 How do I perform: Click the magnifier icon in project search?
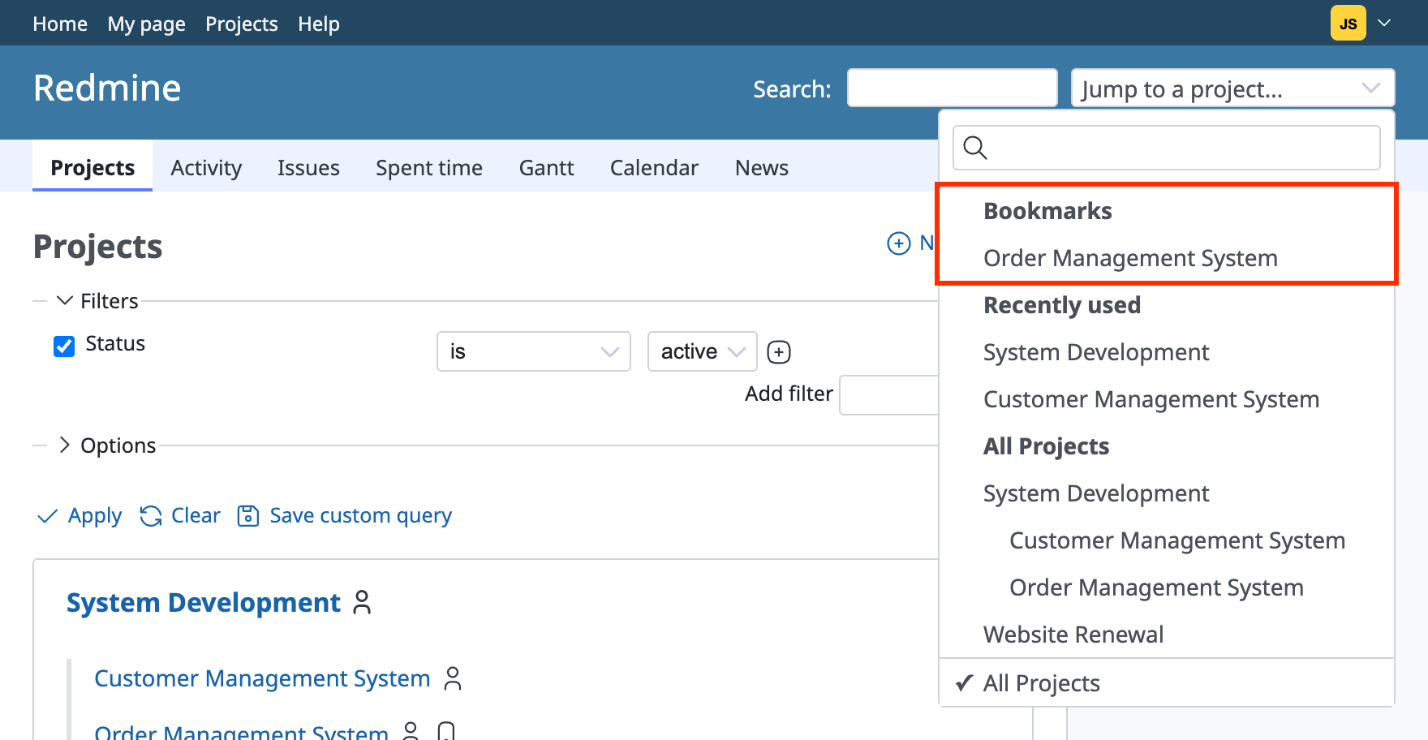pos(974,148)
